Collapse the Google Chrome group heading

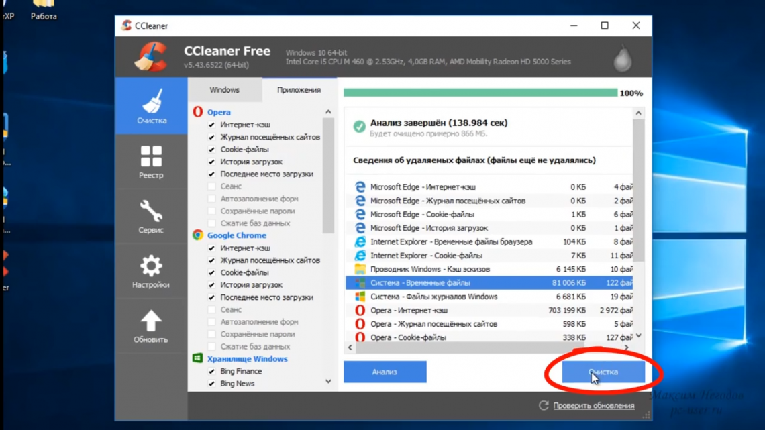237,235
